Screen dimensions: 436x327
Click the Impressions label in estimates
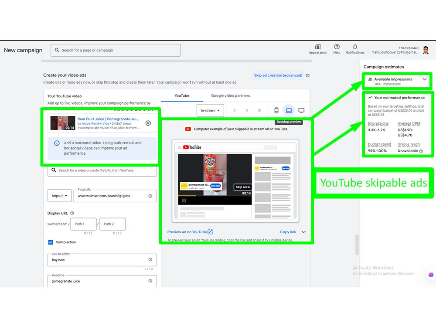pos(378,123)
